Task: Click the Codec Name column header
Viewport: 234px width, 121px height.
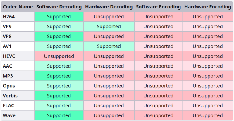Action: [x=18, y=7]
